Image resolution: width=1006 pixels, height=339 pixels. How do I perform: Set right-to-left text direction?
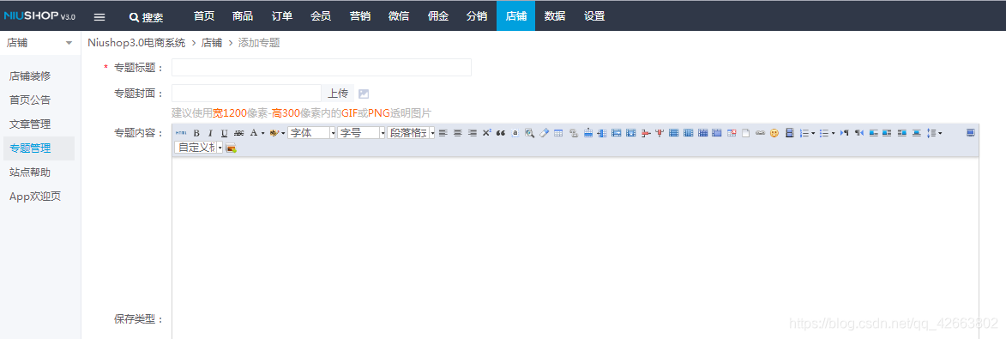pyautogui.click(x=859, y=133)
